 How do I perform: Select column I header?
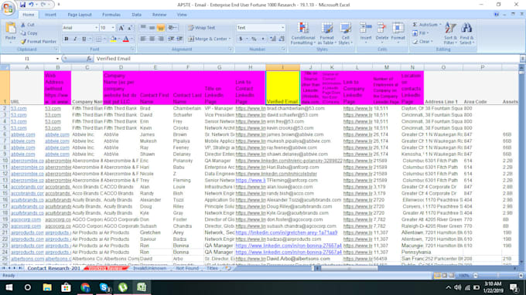(x=282, y=67)
